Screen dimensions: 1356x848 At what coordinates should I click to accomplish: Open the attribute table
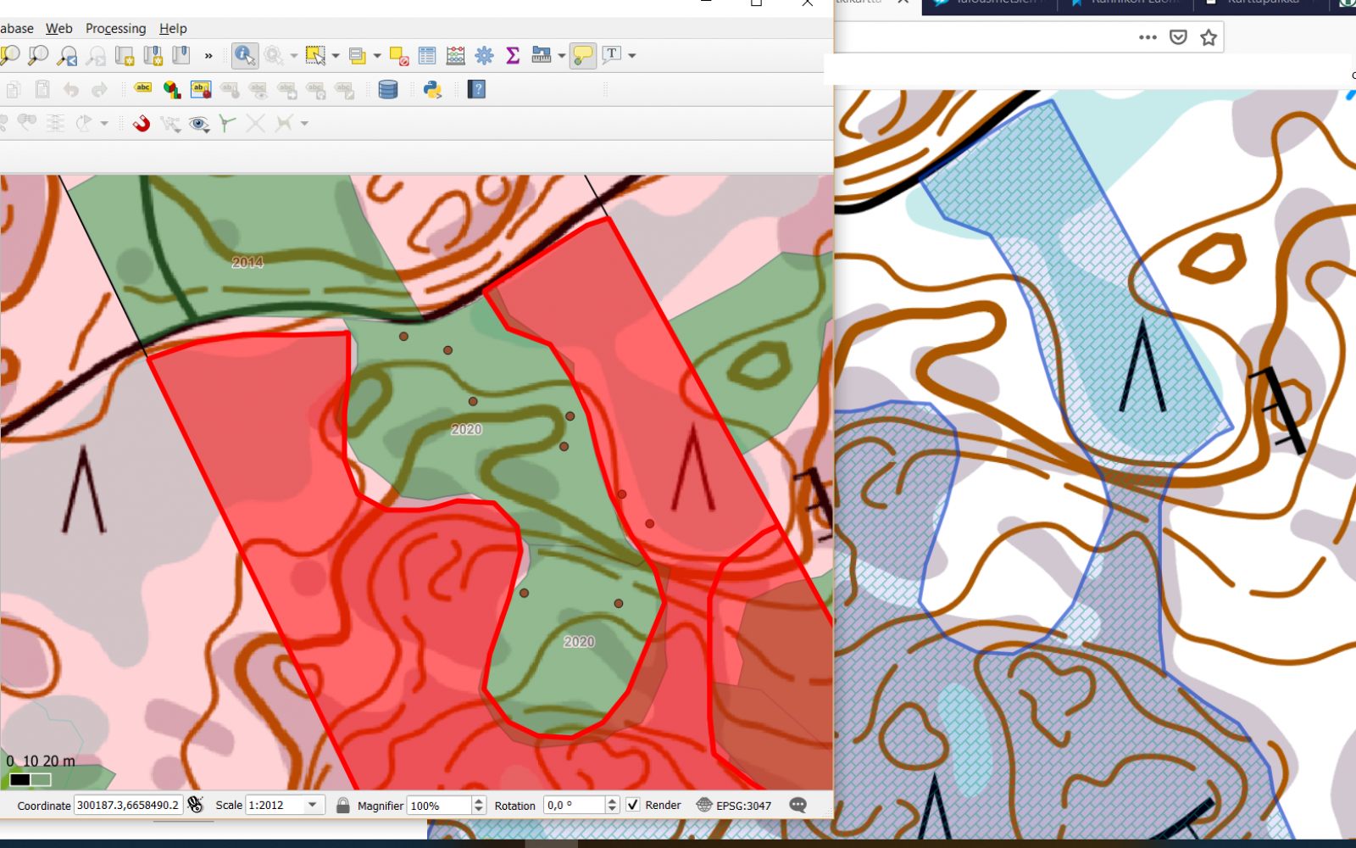click(x=427, y=56)
